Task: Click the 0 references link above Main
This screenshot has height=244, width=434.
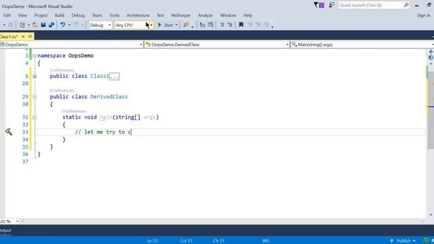Action: 74,111
